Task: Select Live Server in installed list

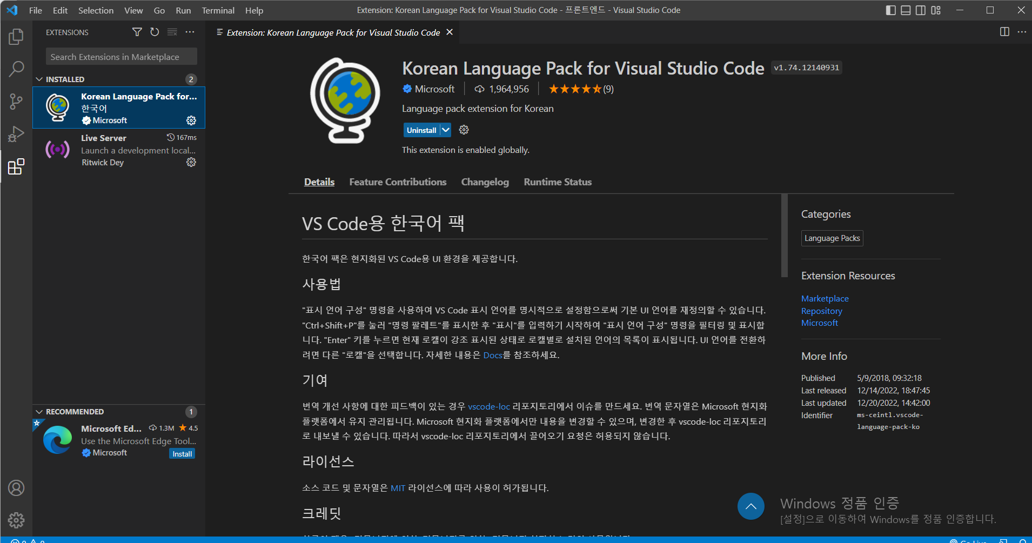Action: pos(119,150)
